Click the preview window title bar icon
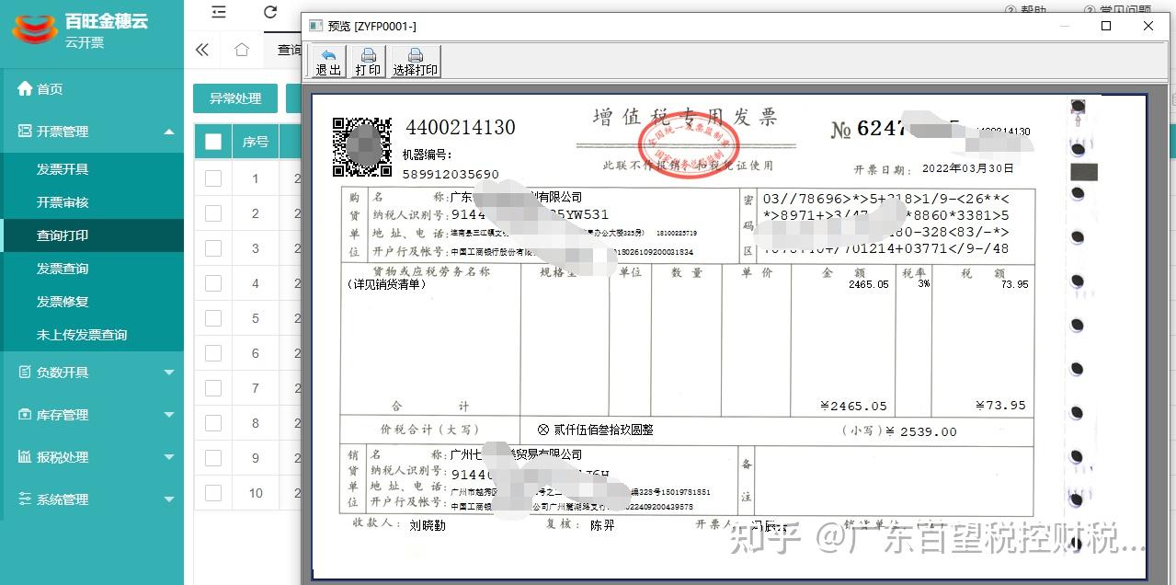 pyautogui.click(x=315, y=26)
